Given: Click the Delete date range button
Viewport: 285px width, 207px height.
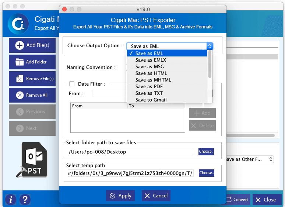Looking at the screenshot, I should (x=202, y=125).
